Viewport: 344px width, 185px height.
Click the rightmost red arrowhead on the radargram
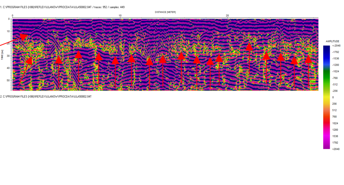tap(308, 59)
